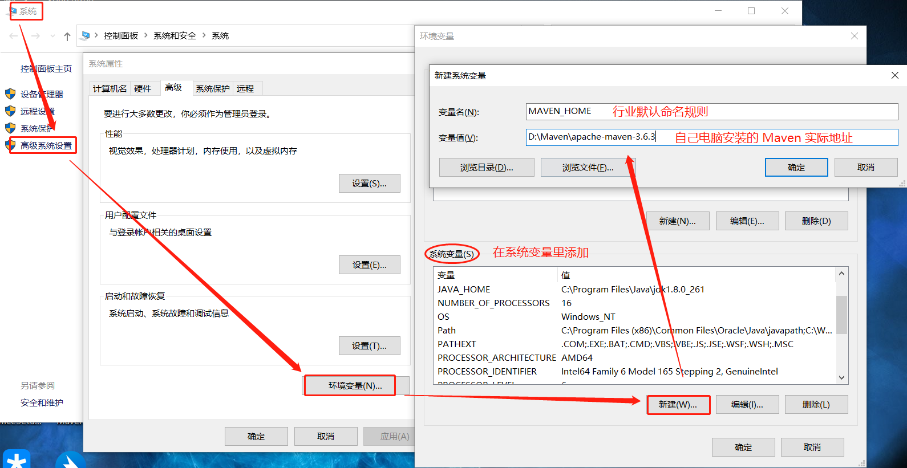Click 设置(S) button under 性能
Screen dimensions: 907x468
pyautogui.click(x=369, y=183)
